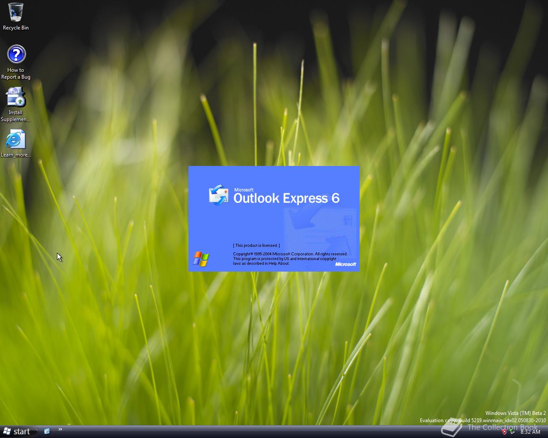This screenshot has height=438, width=548.
Task: Select the Install Supplemental desktop icon
Action: (x=16, y=105)
